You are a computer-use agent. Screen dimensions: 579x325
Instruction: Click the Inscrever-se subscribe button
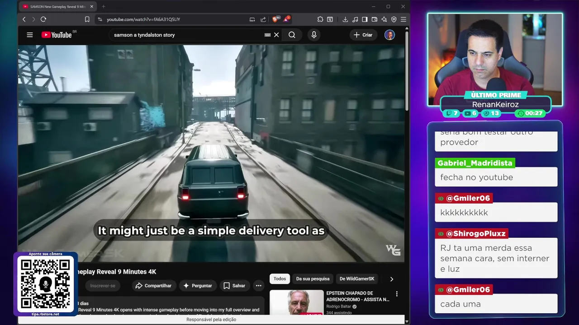[x=103, y=286]
